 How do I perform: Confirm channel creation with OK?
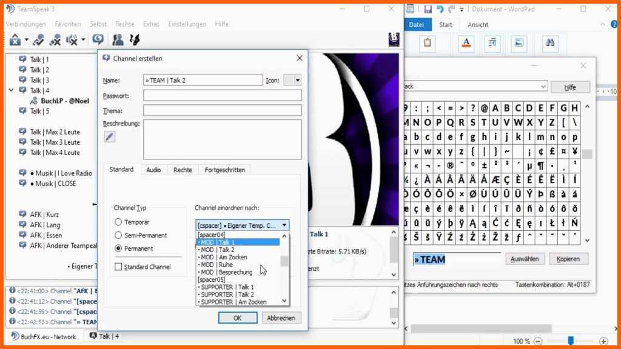click(237, 317)
